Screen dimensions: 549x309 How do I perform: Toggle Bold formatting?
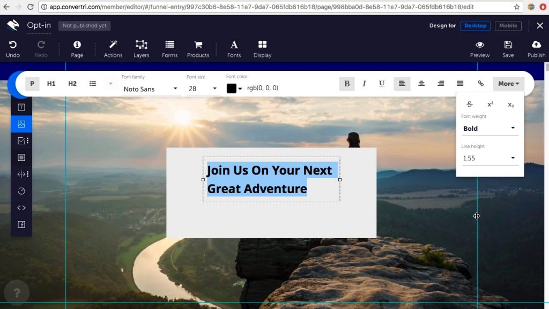point(347,84)
